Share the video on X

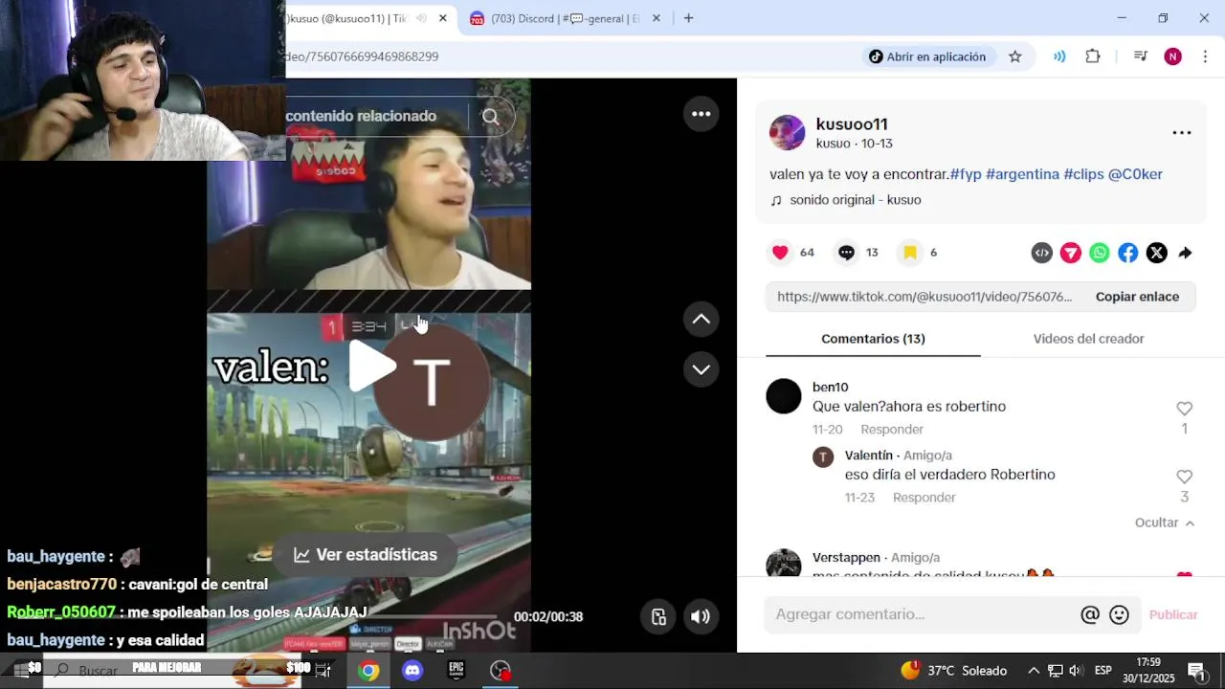click(1157, 253)
